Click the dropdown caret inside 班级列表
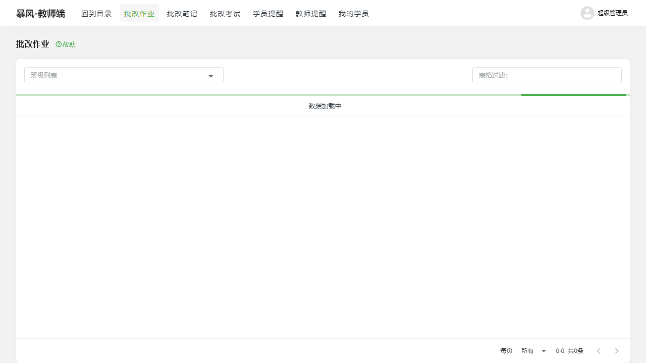 pyautogui.click(x=211, y=76)
